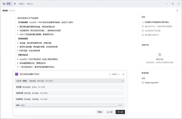Close the platform question dialog
Image resolution: width=182 pixels, height=119 pixels.
pos(123,74)
